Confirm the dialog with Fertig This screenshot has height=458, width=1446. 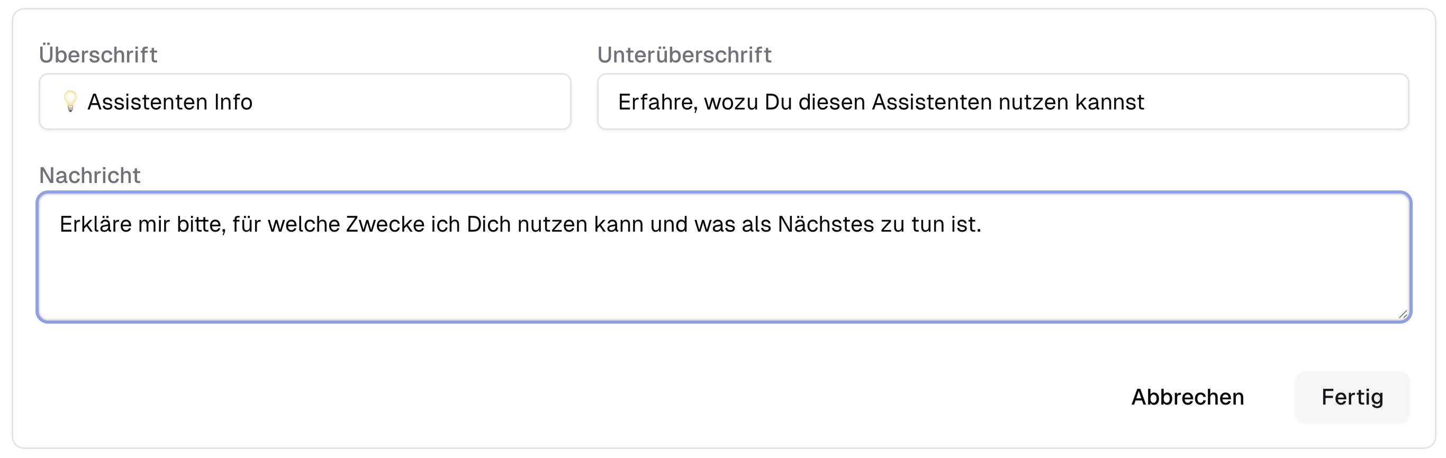[1352, 397]
